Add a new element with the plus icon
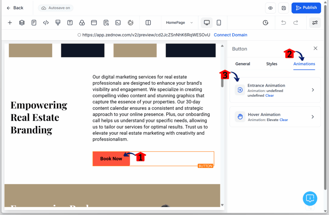Image resolution: width=329 pixels, height=215 pixels. [x=10, y=23]
